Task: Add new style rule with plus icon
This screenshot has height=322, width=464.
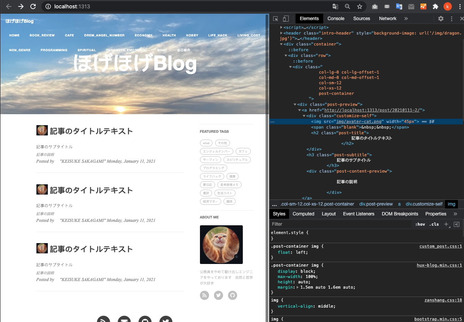Action: click(446, 224)
